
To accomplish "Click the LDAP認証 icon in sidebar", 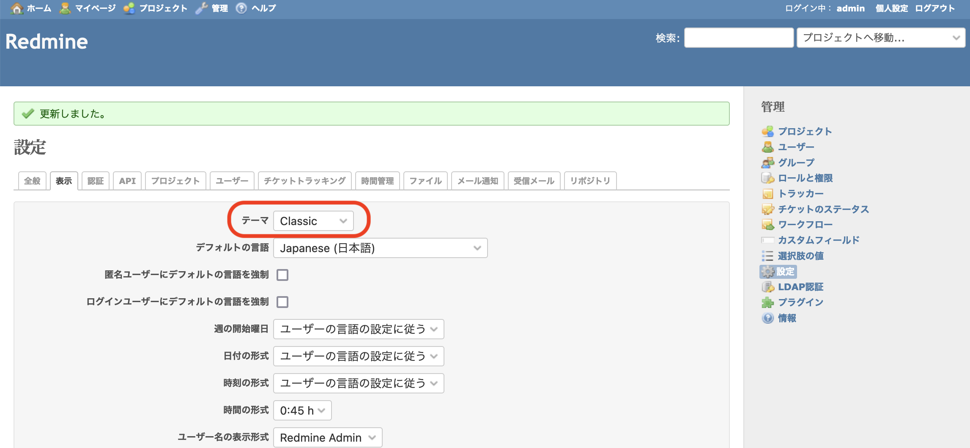I will point(767,287).
